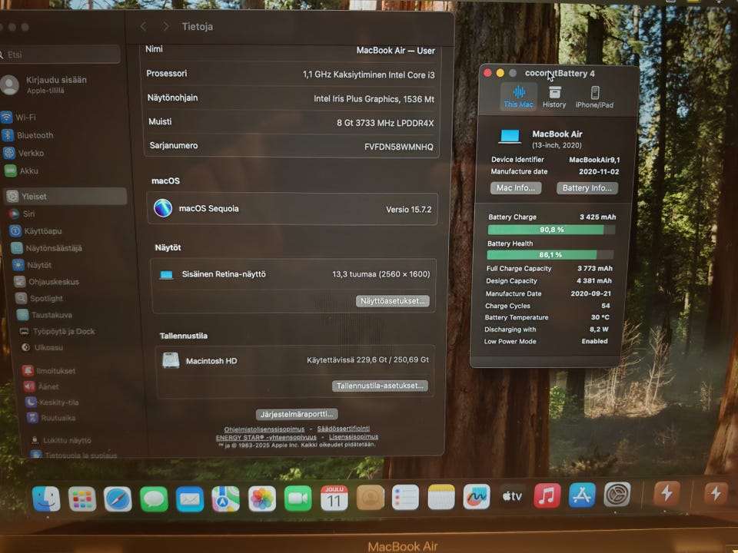This screenshot has width=738, height=553.
Task: Open System Settings icon in the Dock
Action: pyautogui.click(x=617, y=495)
